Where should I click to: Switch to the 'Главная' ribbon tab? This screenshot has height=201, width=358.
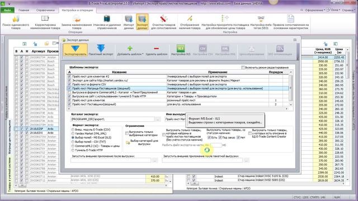[23, 10]
